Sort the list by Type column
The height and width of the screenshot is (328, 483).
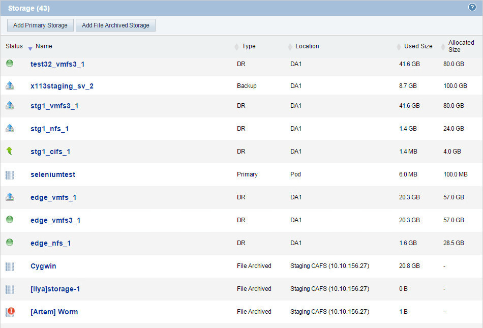pyautogui.click(x=249, y=46)
